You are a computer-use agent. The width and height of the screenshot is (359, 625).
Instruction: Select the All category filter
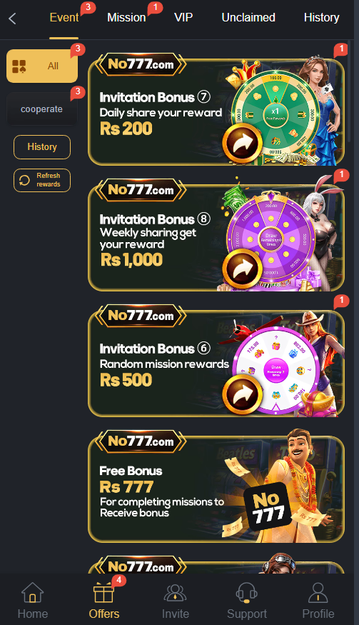coord(42,66)
